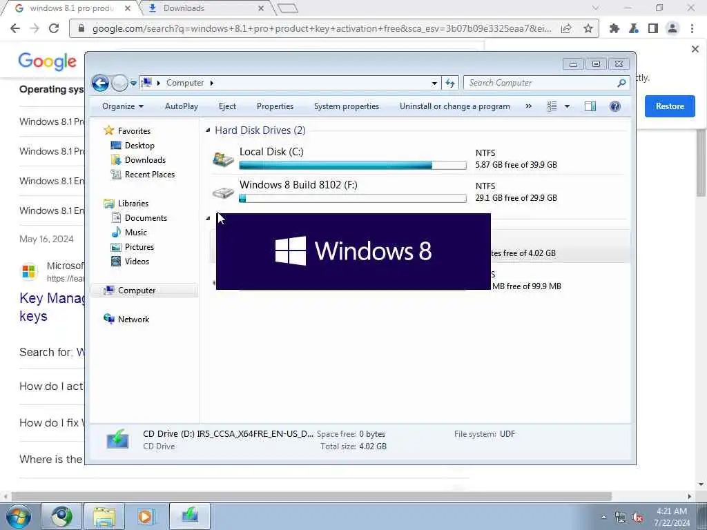The width and height of the screenshot is (707, 530).
Task: Open the address bar history dropdown
Action: (x=434, y=84)
